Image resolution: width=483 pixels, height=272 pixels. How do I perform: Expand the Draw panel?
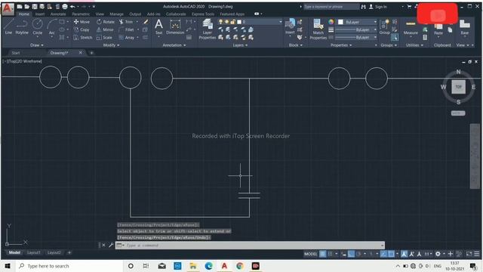click(x=37, y=45)
